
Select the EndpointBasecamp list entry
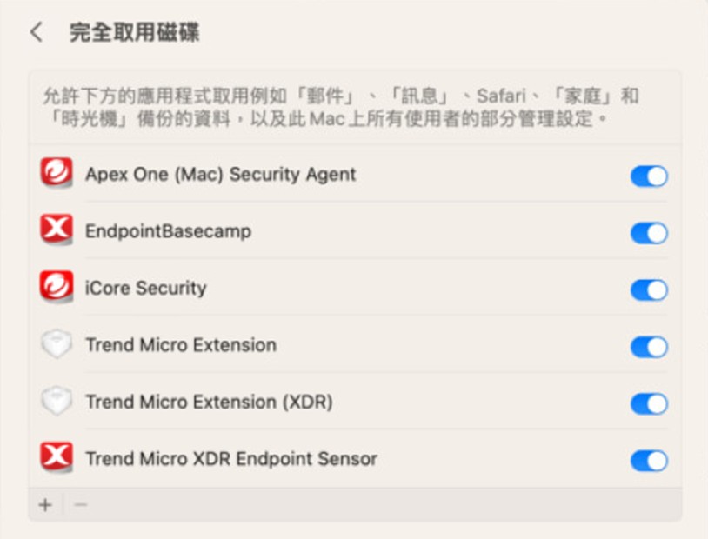click(x=168, y=231)
